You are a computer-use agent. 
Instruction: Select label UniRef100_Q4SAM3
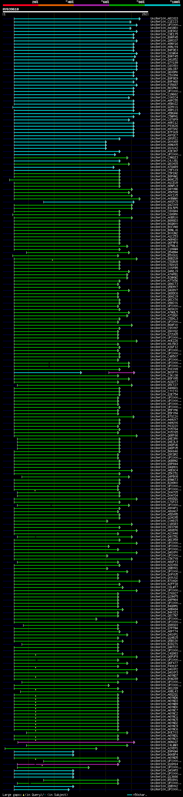pyautogui.click(x=164, y=770)
